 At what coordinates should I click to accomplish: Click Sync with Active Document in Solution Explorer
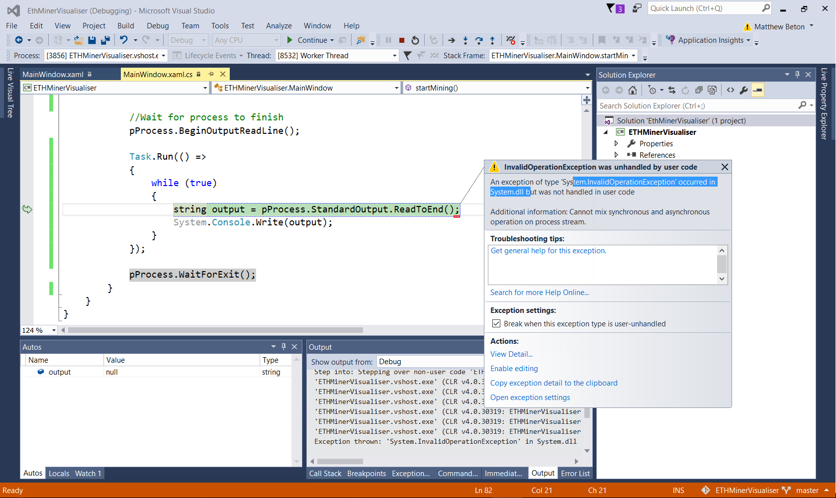point(672,90)
